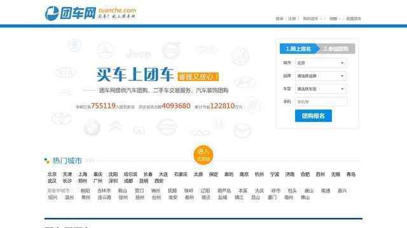Image resolution: width=407 pixels, height=228 pixels.
Task: Click the orange 进入团购站 circle button
Action: pos(203,155)
